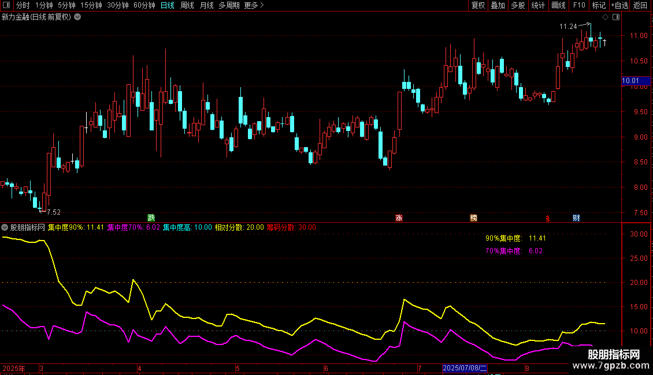Toggle the side panel icon in the period toolbar
The image size is (653, 375).
6,5
